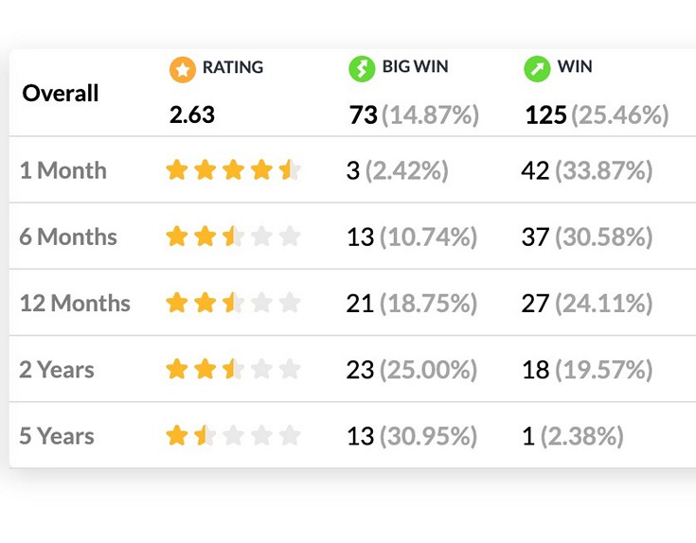Click the 2 Years star rating

233,369
